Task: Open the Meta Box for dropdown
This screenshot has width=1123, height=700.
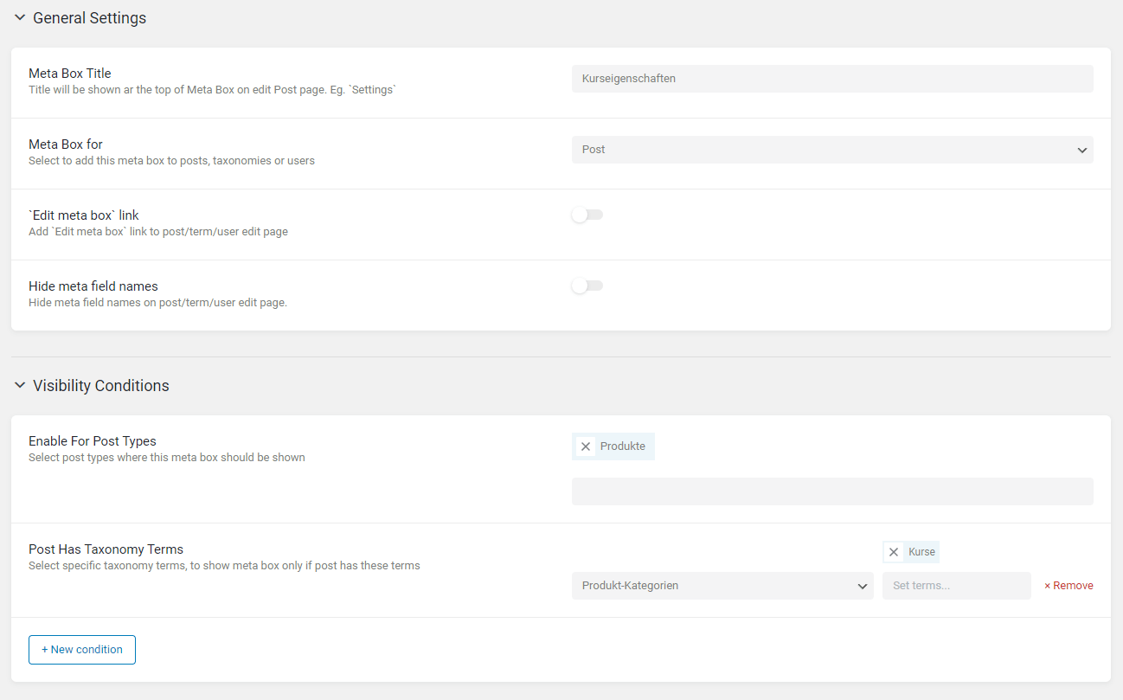Action: 831,150
